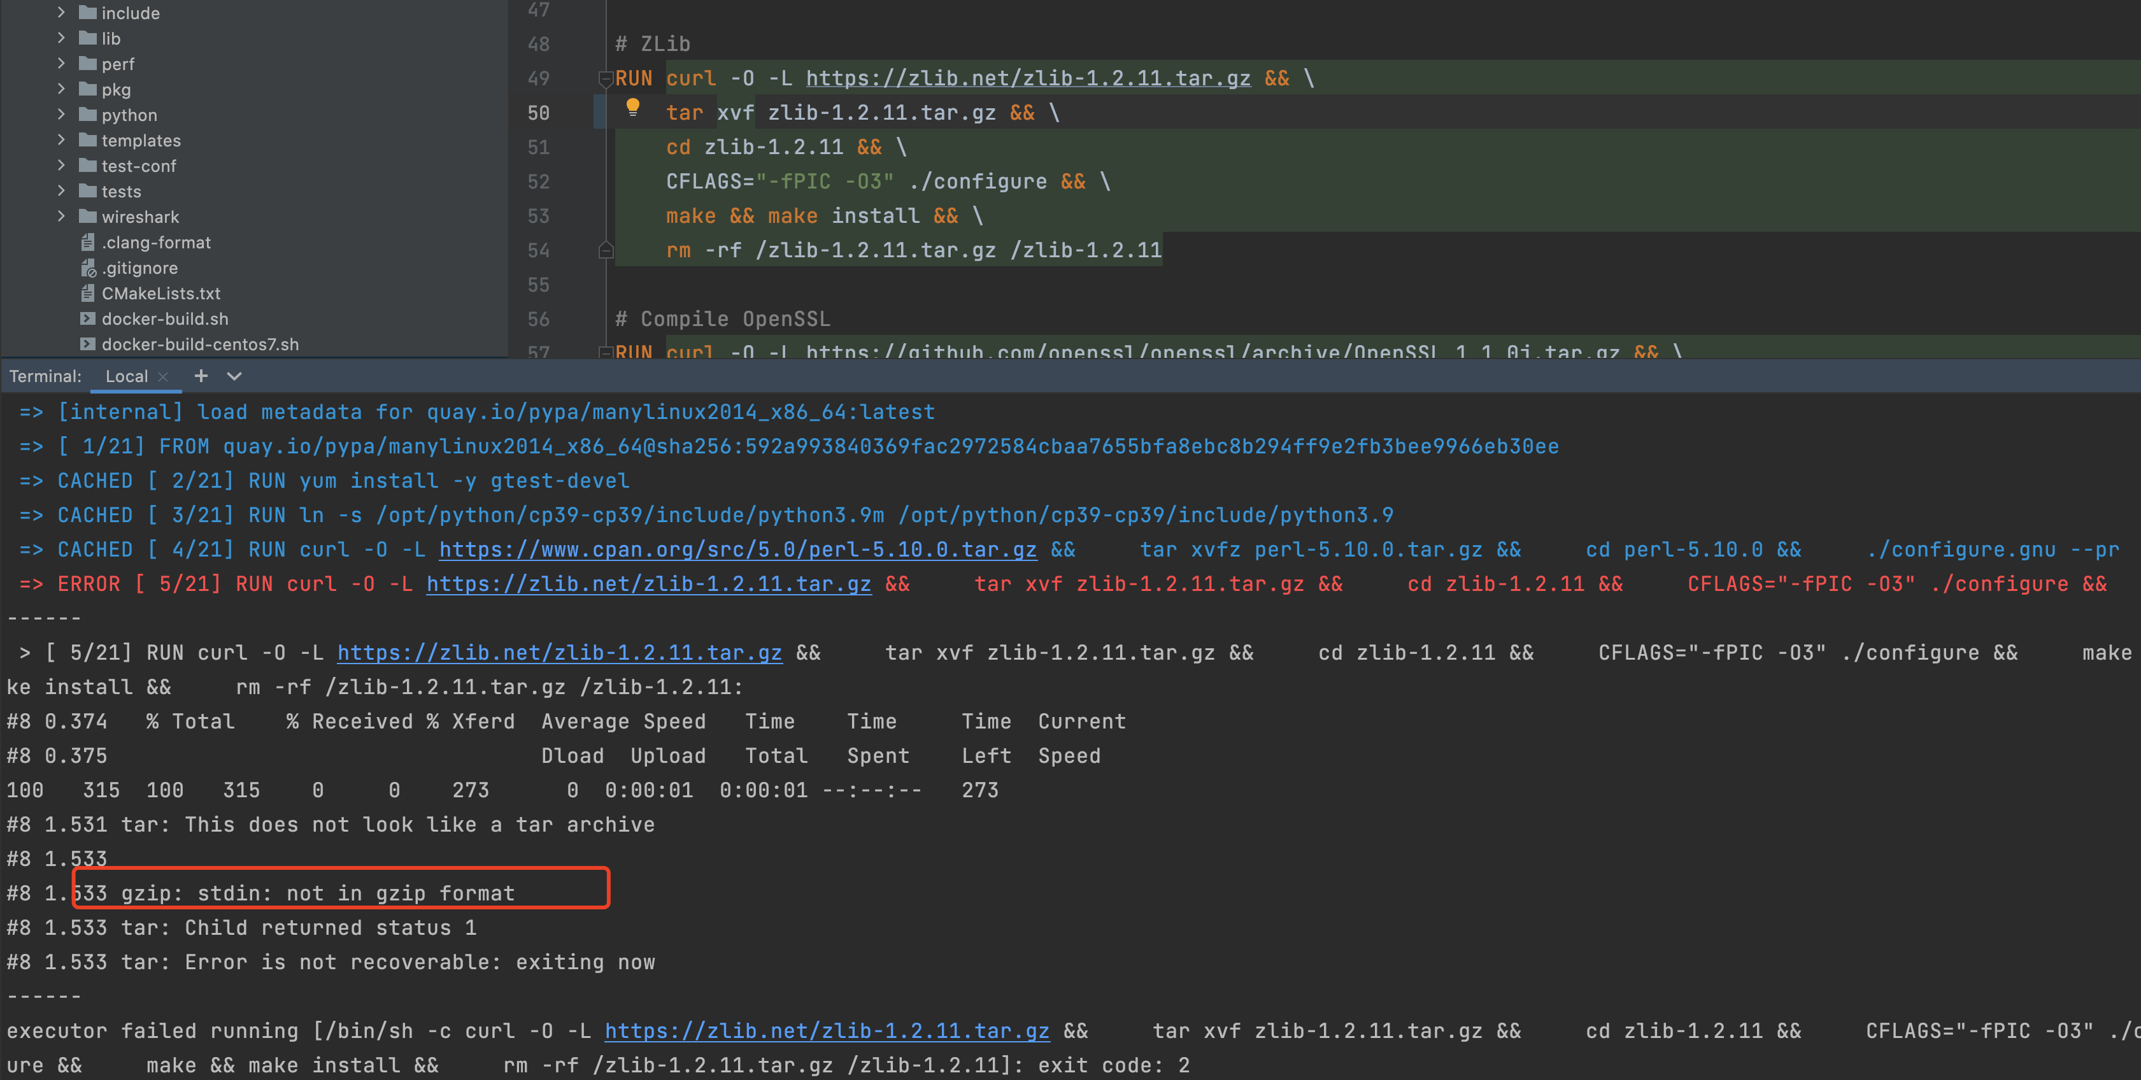Open docker-build.sh script file

[164, 319]
